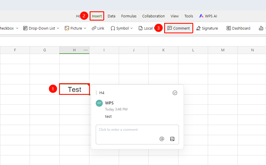Screen dimensions: 266x165
Task: Click the WPS author name in the comment
Action: coord(109,103)
